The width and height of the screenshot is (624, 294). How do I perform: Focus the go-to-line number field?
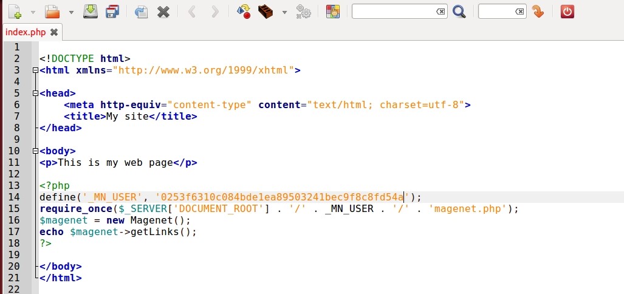pyautogui.click(x=496, y=12)
